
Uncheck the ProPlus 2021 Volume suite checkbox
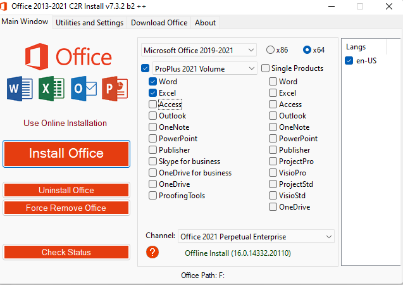[x=146, y=68]
